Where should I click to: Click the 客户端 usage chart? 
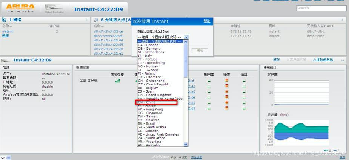[x=301, y=93]
